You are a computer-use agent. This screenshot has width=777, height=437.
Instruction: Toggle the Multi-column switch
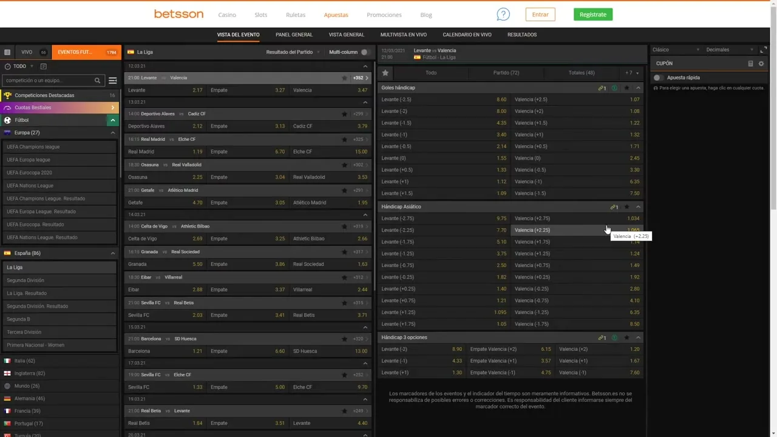coord(365,52)
